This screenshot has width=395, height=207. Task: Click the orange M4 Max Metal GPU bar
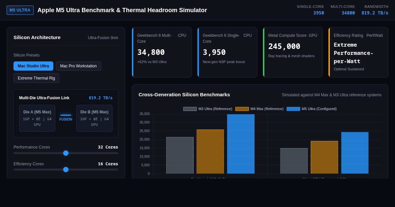(324, 157)
